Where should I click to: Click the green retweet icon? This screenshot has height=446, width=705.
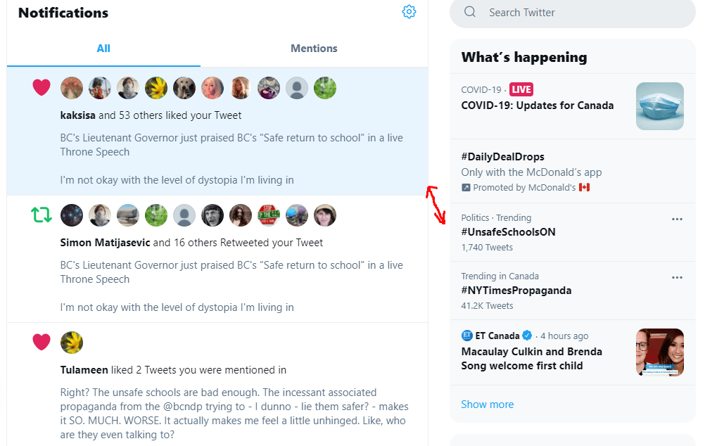point(42,215)
